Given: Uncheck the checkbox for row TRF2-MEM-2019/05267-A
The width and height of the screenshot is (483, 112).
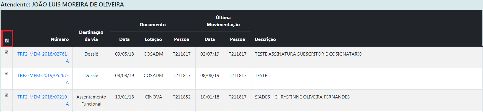Looking at the screenshot, I should [6, 73].
